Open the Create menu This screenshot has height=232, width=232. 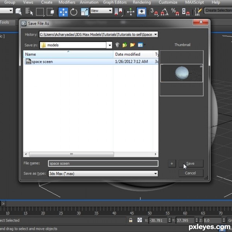pos(47,2)
